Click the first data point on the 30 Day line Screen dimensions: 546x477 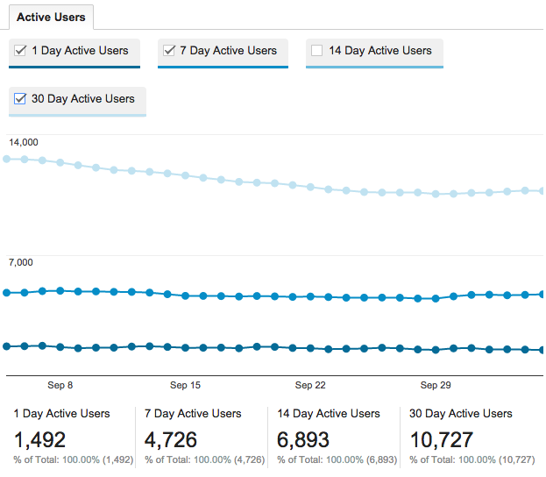point(7,159)
